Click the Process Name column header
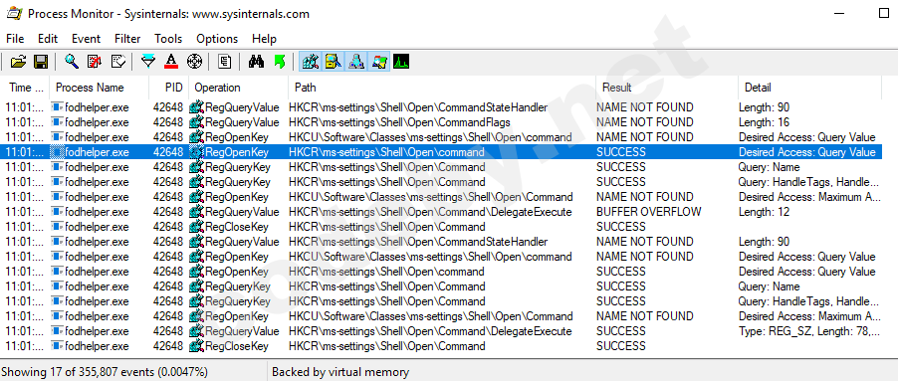Viewport: 898px width, 381px height. pos(100,88)
